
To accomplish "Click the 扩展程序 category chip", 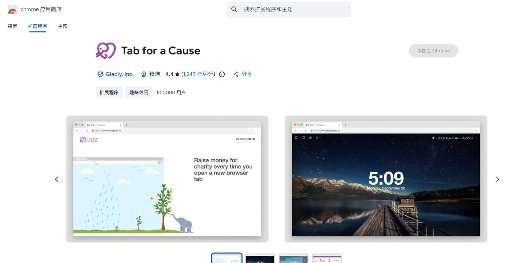I will tap(109, 92).
